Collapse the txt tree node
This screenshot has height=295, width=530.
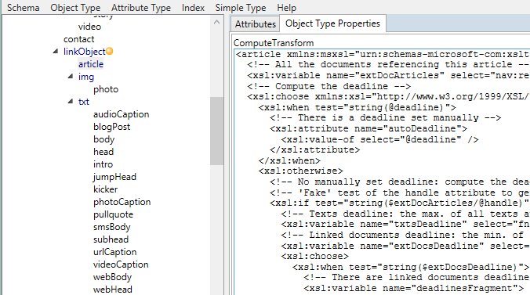(x=71, y=101)
